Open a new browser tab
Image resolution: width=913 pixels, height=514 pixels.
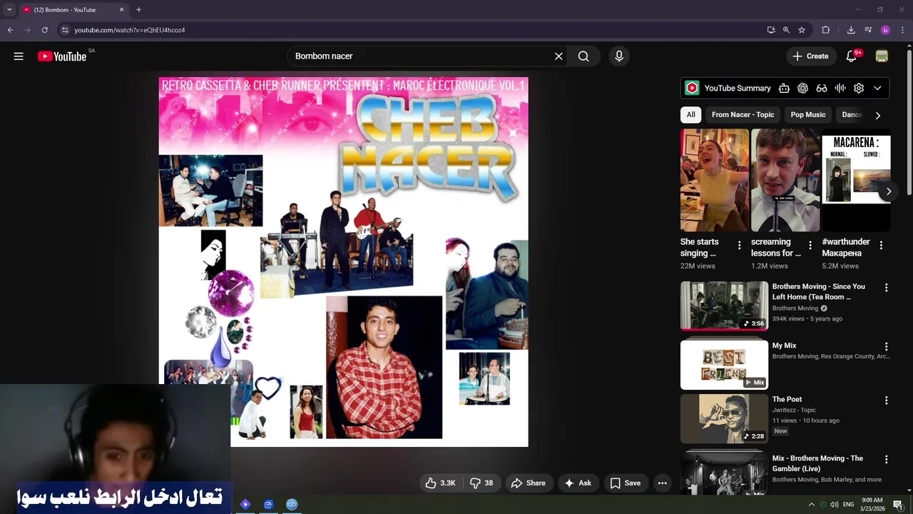[x=138, y=10]
